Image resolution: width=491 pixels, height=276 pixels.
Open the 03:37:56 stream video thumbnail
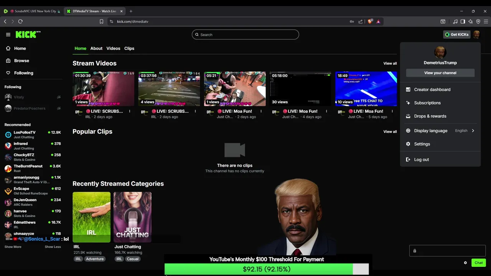[169, 89]
